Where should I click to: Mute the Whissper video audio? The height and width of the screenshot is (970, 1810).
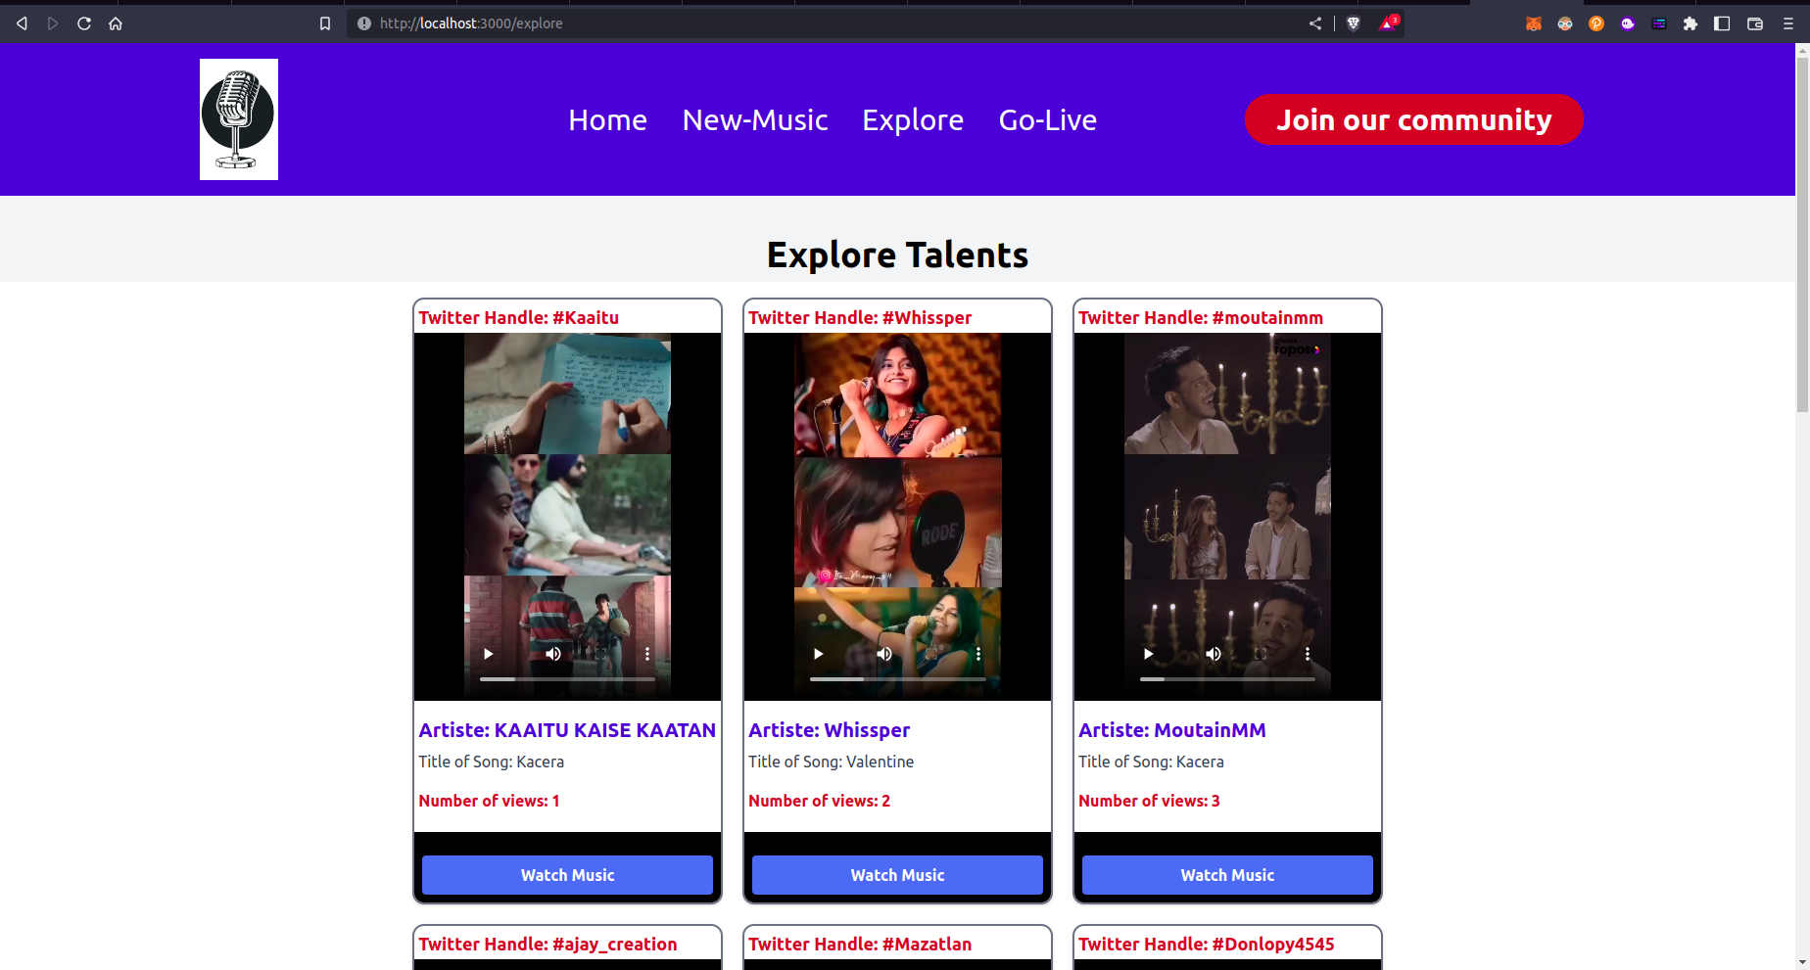[x=883, y=653]
